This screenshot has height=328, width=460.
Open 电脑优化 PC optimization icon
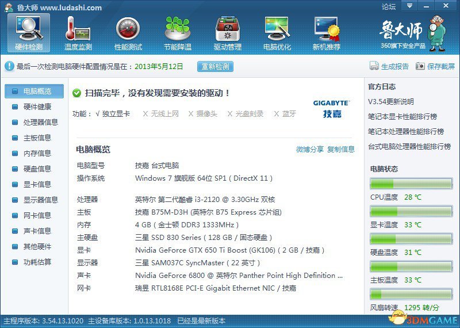(277, 33)
